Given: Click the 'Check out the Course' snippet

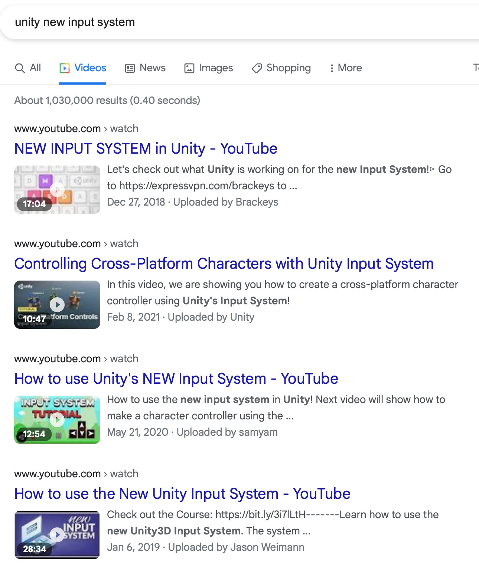Looking at the screenshot, I should [x=273, y=523].
